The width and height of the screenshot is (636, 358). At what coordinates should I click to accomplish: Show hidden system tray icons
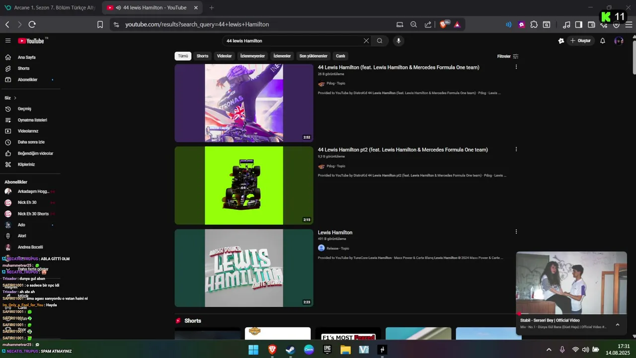[x=549, y=350]
